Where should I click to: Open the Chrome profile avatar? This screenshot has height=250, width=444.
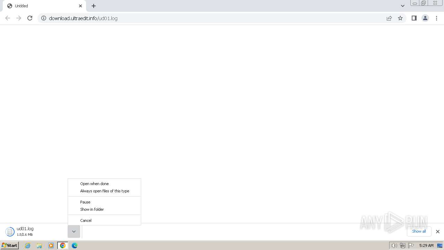coord(425,18)
